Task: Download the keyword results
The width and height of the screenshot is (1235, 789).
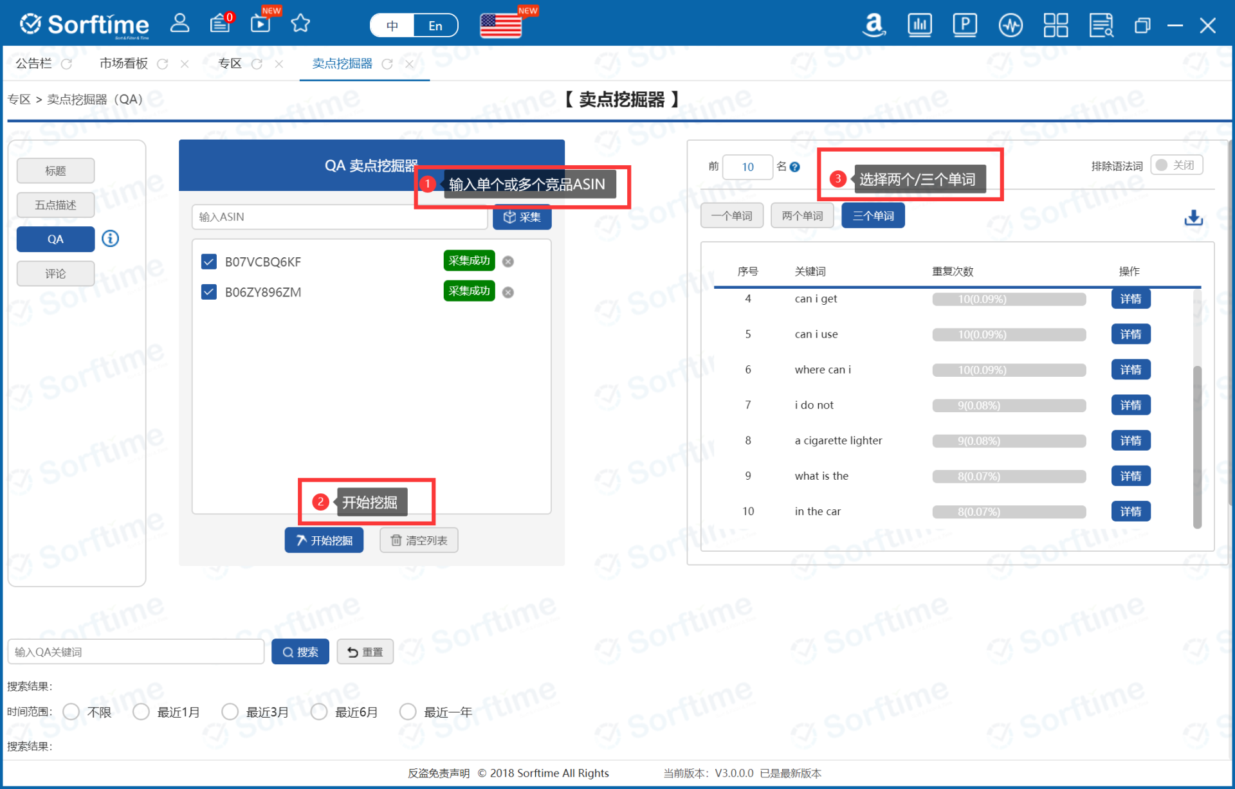Action: point(1193,217)
